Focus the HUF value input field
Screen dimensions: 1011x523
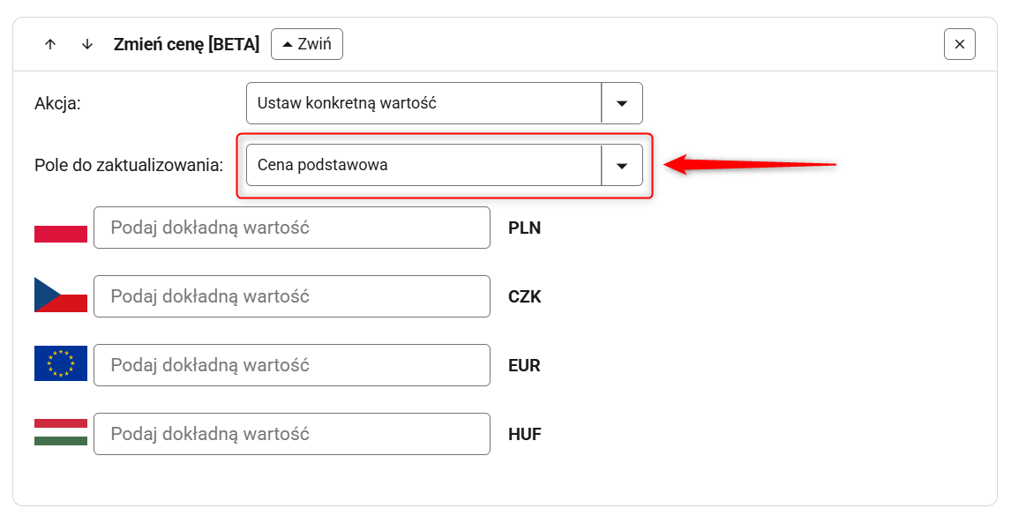291,434
